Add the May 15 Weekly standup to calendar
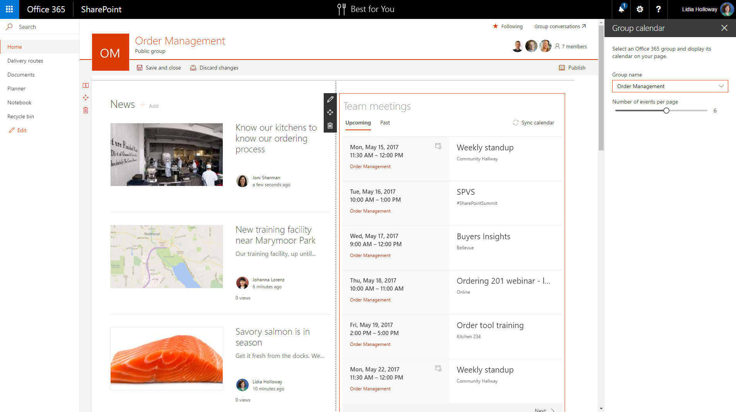Image resolution: width=736 pixels, height=412 pixels. (438, 146)
